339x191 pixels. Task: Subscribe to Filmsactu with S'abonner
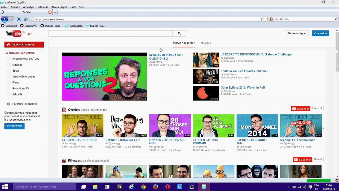[302, 159]
